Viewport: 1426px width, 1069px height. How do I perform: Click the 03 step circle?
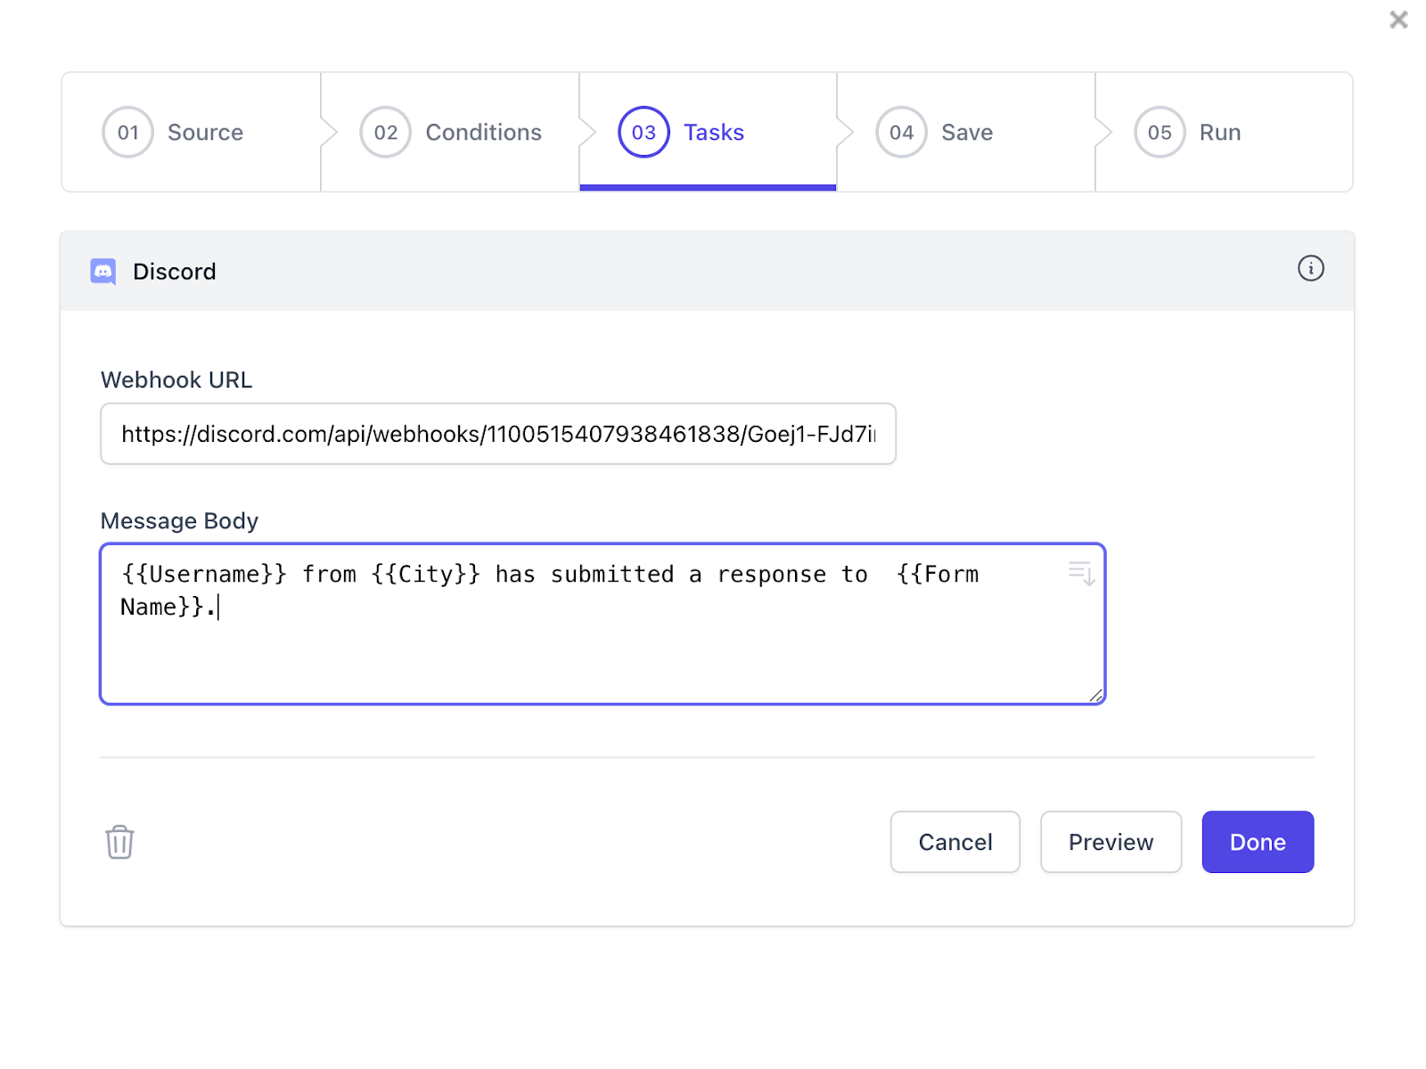click(643, 133)
